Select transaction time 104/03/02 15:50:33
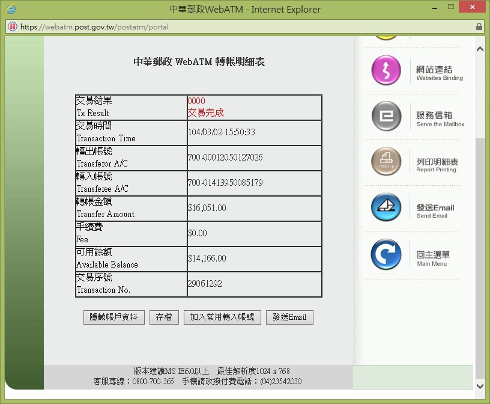490x404 pixels. 221,132
